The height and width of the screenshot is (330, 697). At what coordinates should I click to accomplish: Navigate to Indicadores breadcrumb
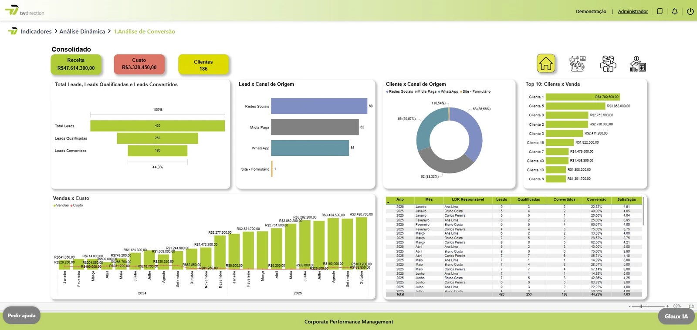point(36,31)
